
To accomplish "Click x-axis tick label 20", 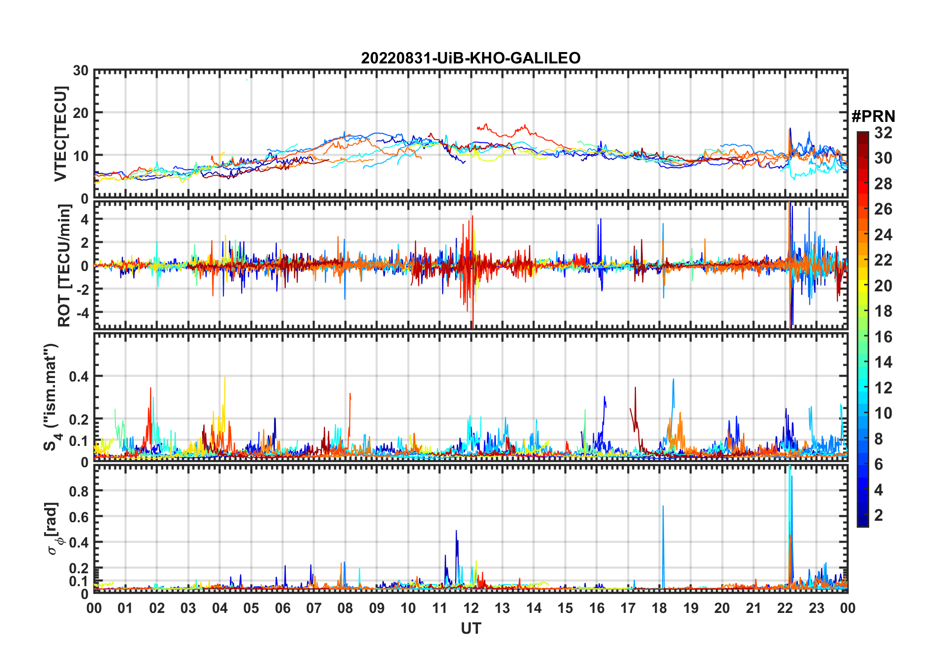I will pyautogui.click(x=722, y=608).
